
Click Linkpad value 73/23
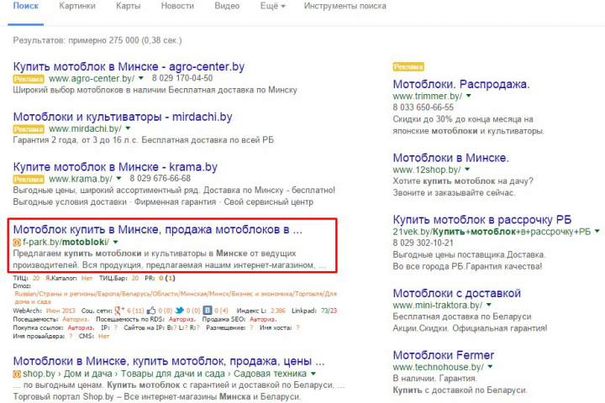point(329,311)
